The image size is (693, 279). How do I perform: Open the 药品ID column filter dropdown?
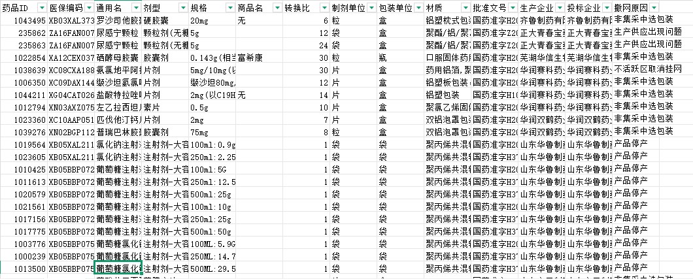click(x=42, y=8)
